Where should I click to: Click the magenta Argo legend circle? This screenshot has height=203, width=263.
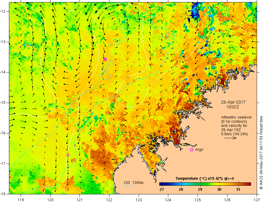pyautogui.click(x=192, y=150)
